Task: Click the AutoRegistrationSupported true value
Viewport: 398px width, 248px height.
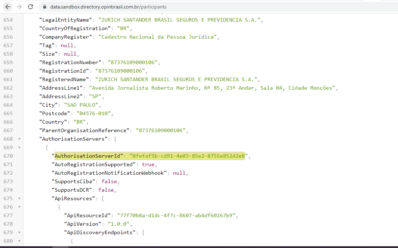Action: click(148, 164)
